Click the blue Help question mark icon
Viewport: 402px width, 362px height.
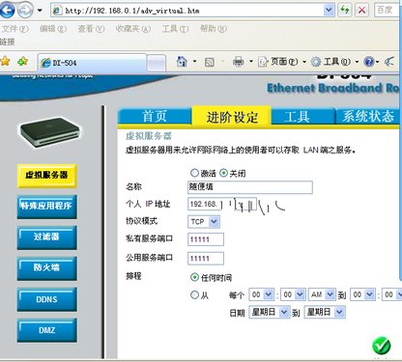pyautogui.click(x=369, y=62)
